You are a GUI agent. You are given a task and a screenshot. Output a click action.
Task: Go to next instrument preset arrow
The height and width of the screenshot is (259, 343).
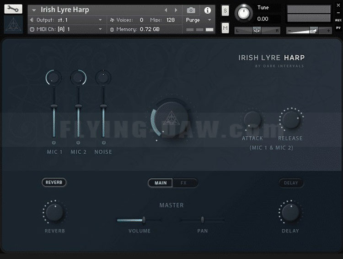(x=176, y=10)
